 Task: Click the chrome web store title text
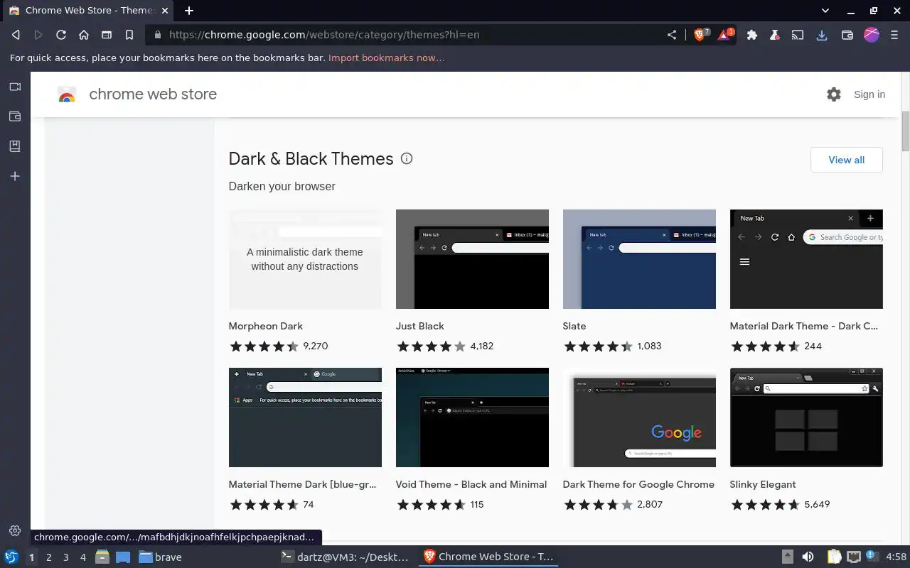click(153, 94)
